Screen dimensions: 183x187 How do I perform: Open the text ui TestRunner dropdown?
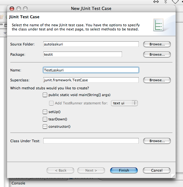click(124, 103)
